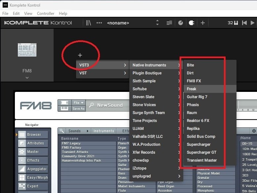Open the Xfer Records submenu
This screenshot has width=257, height=193.
click(156, 152)
